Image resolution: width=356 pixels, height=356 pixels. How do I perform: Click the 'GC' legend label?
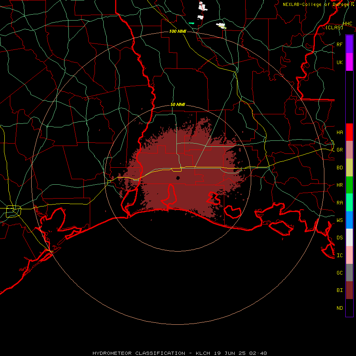pyautogui.click(x=339, y=273)
